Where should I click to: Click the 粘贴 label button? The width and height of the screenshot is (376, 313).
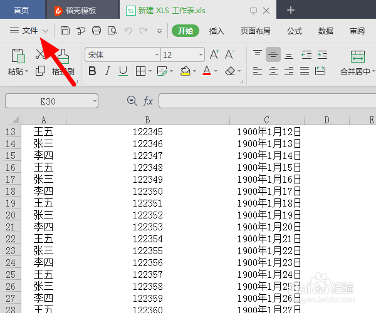point(15,71)
